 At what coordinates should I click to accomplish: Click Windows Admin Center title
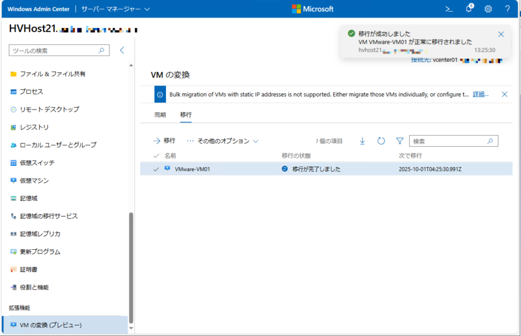(38, 9)
